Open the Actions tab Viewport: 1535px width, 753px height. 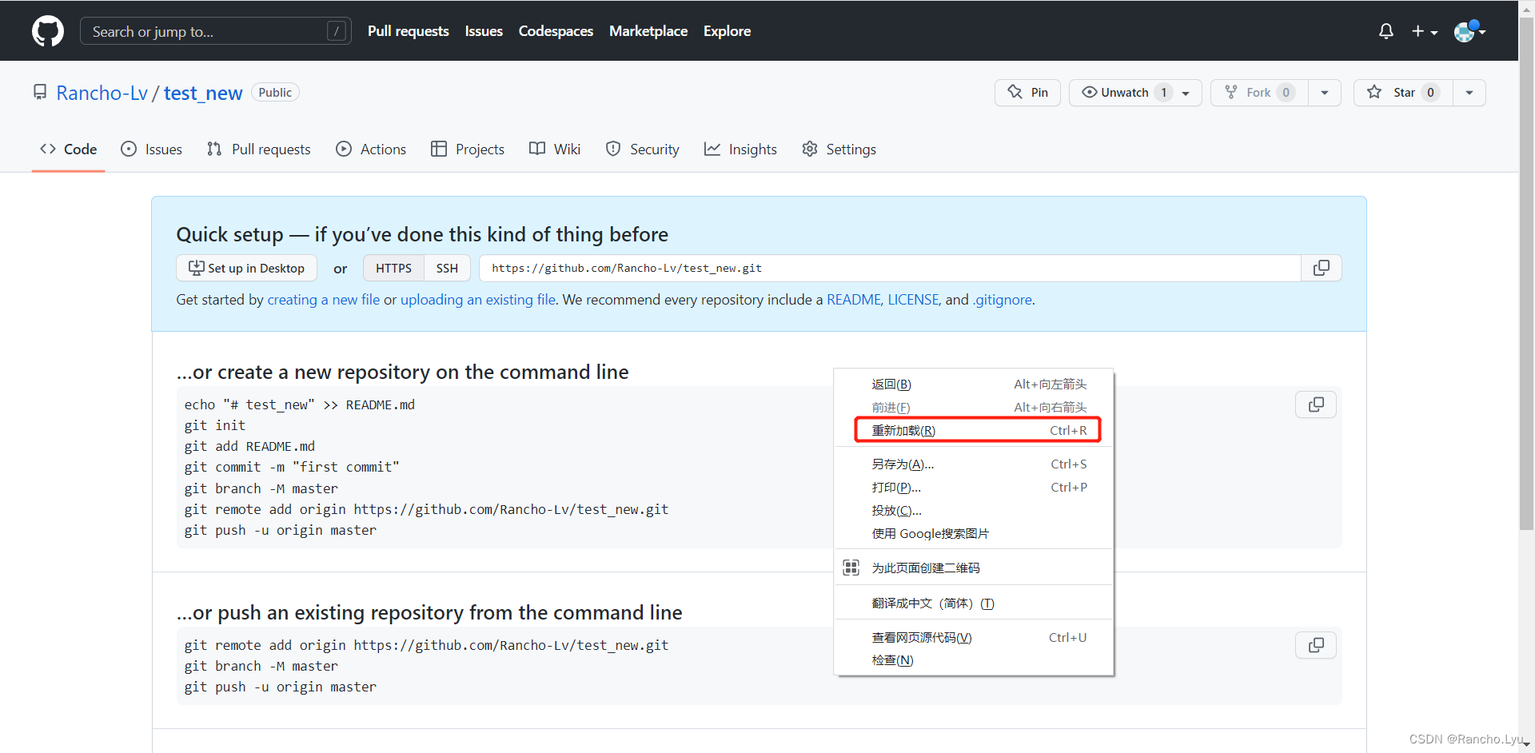pyautogui.click(x=371, y=149)
